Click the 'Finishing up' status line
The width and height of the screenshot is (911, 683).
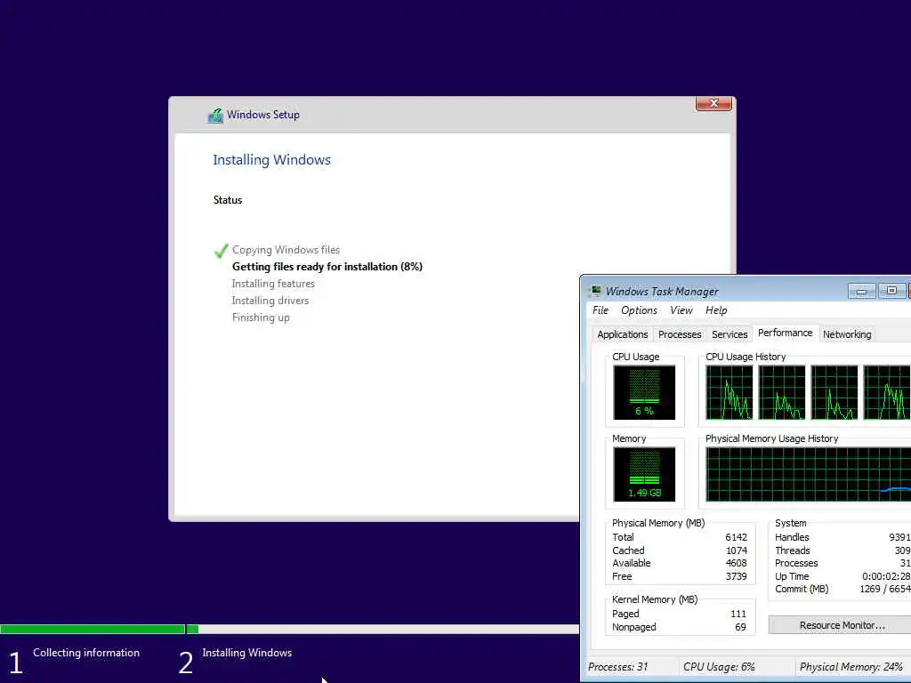pyautogui.click(x=261, y=317)
